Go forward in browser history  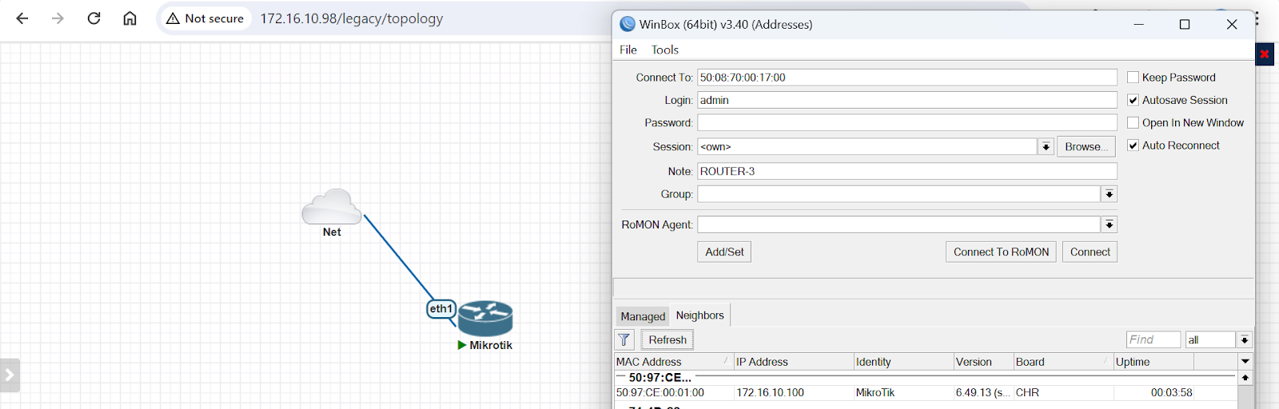[x=58, y=18]
